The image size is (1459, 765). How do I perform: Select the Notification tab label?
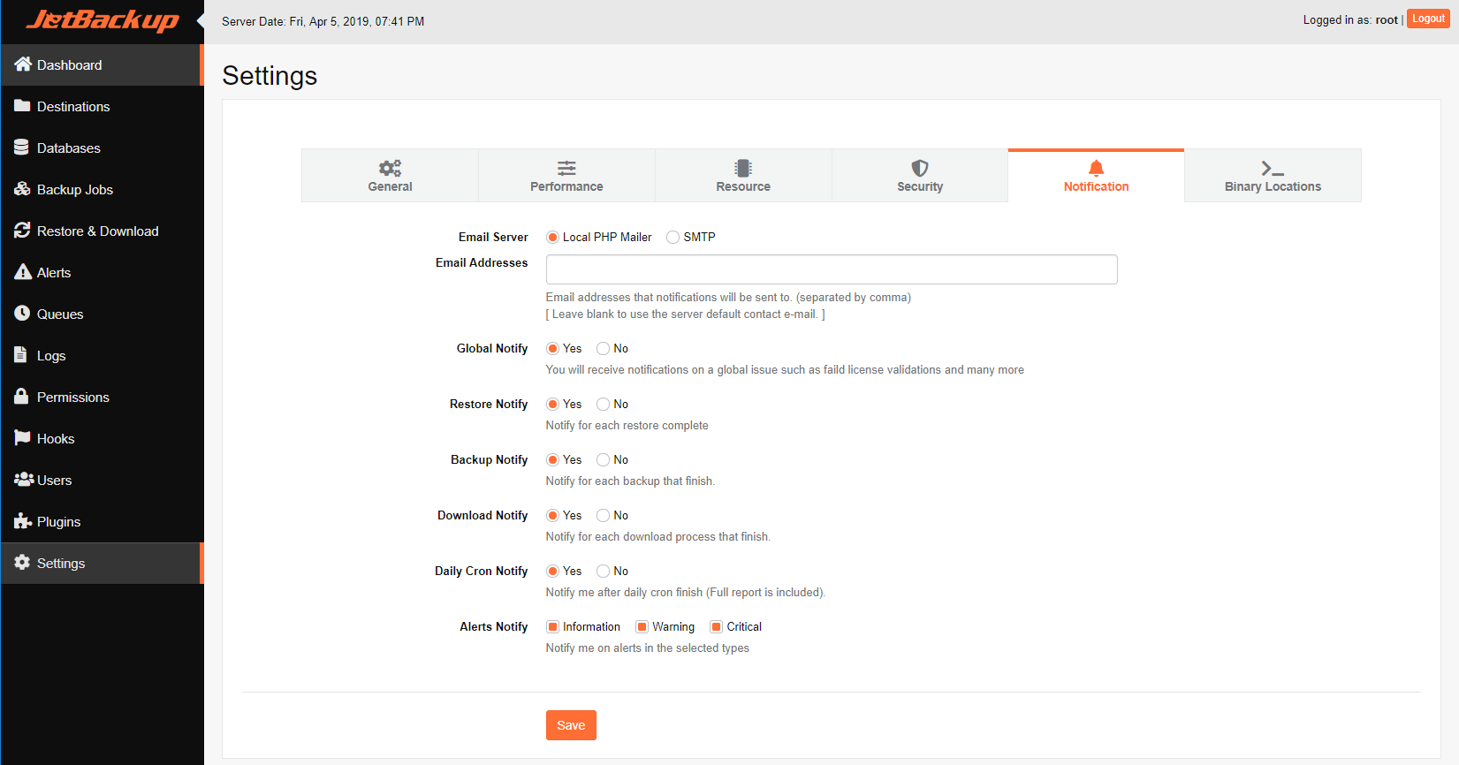pos(1096,186)
